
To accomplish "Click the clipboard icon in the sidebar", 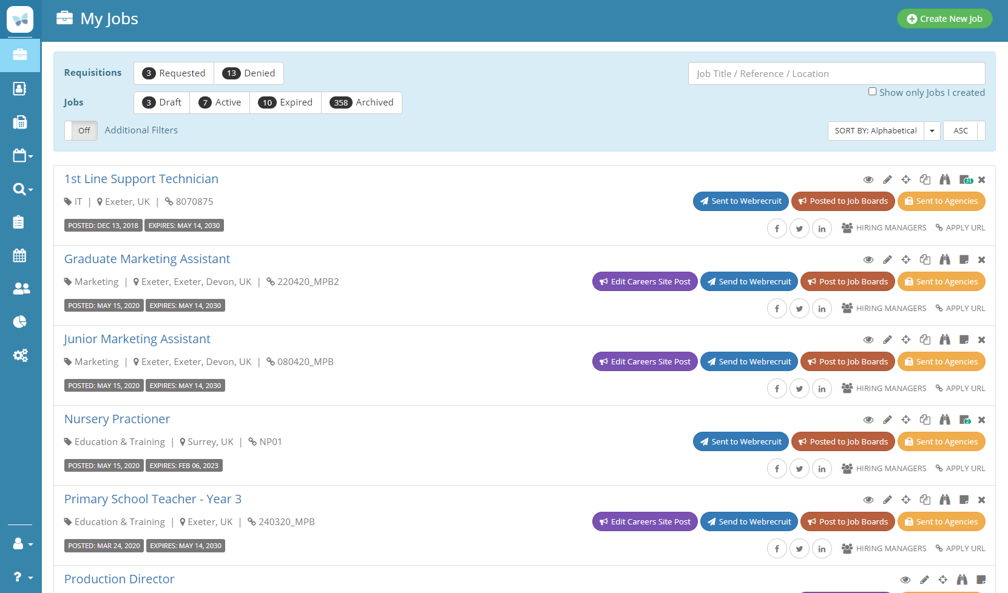I will click(19, 222).
